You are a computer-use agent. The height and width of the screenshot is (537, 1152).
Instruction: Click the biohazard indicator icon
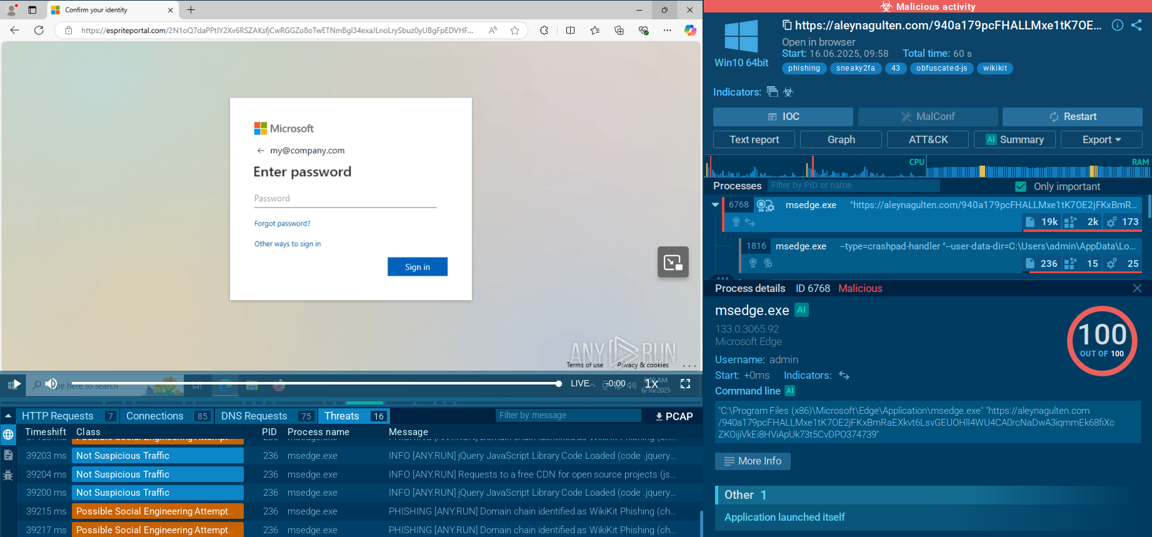[x=788, y=92]
